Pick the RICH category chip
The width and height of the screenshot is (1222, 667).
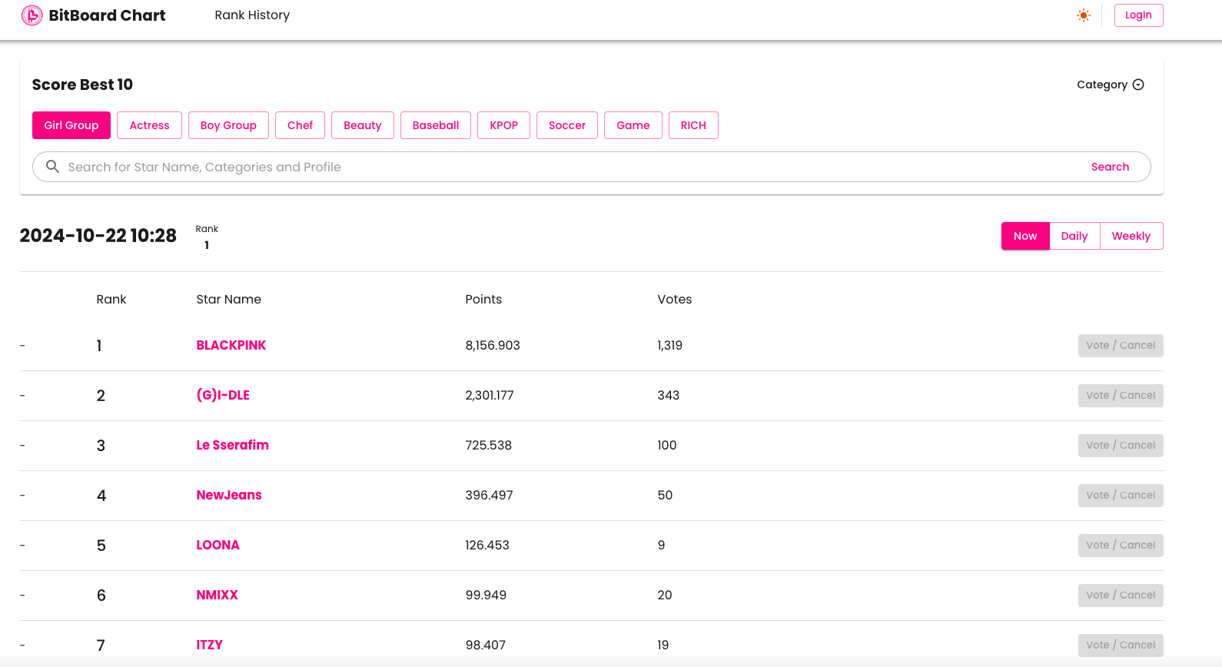693,125
